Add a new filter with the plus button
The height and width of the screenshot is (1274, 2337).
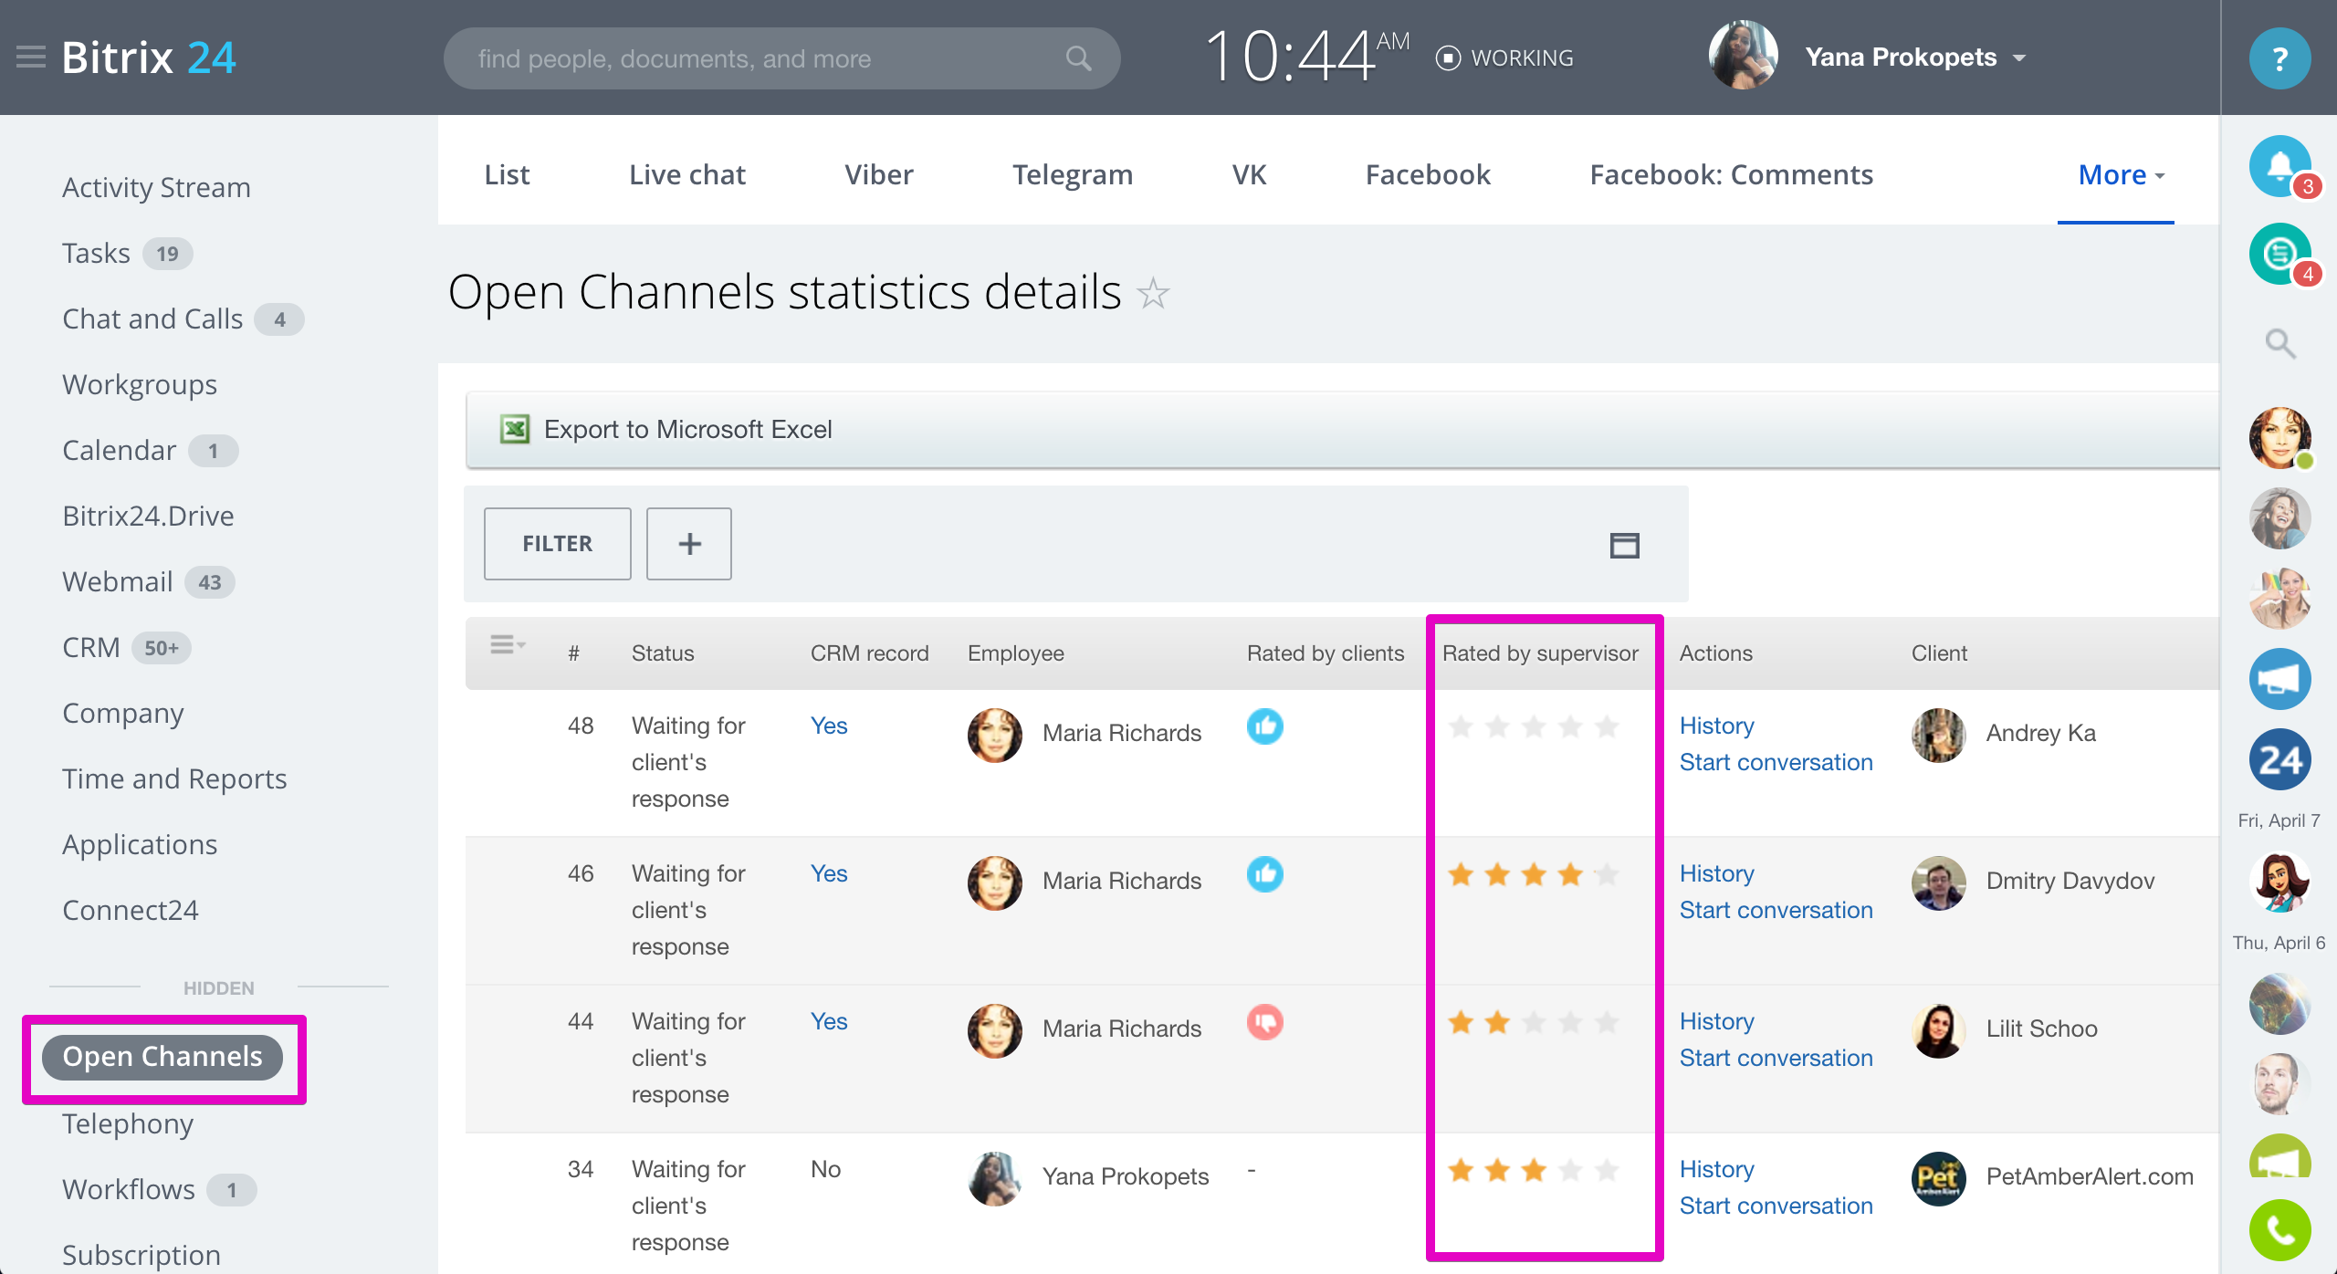[689, 544]
